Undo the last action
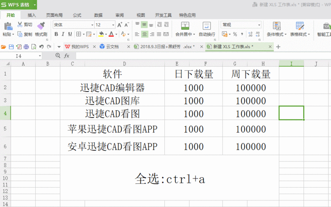Image resolution: width=331 pixels, height=207 pixels. (x=42, y=47)
